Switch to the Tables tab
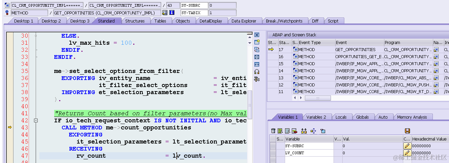The width and height of the screenshot is (449, 163). point(161,21)
